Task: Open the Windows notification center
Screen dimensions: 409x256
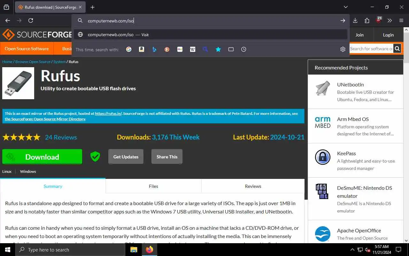Action: point(398,250)
